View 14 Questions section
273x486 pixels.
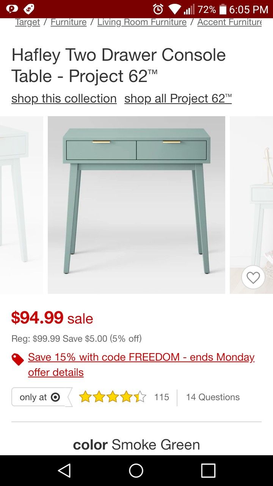click(213, 397)
